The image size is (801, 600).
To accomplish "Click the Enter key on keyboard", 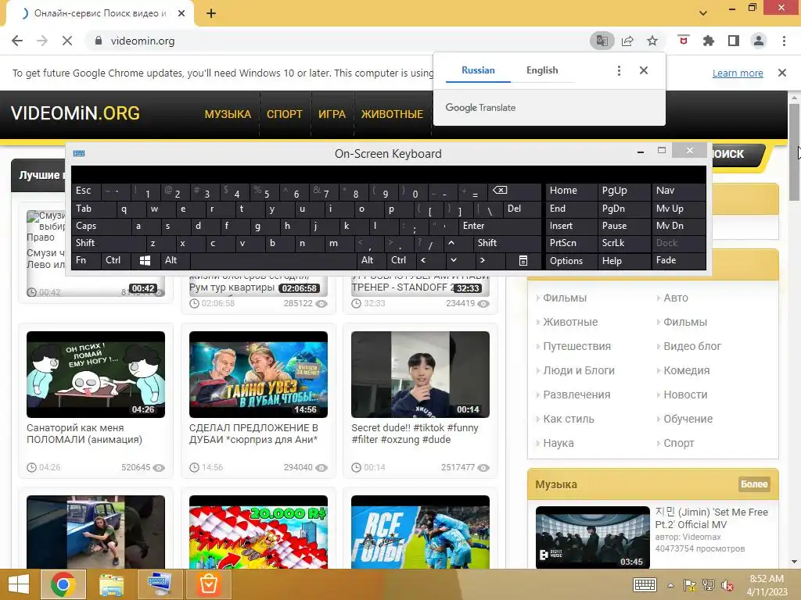I will point(500,226).
